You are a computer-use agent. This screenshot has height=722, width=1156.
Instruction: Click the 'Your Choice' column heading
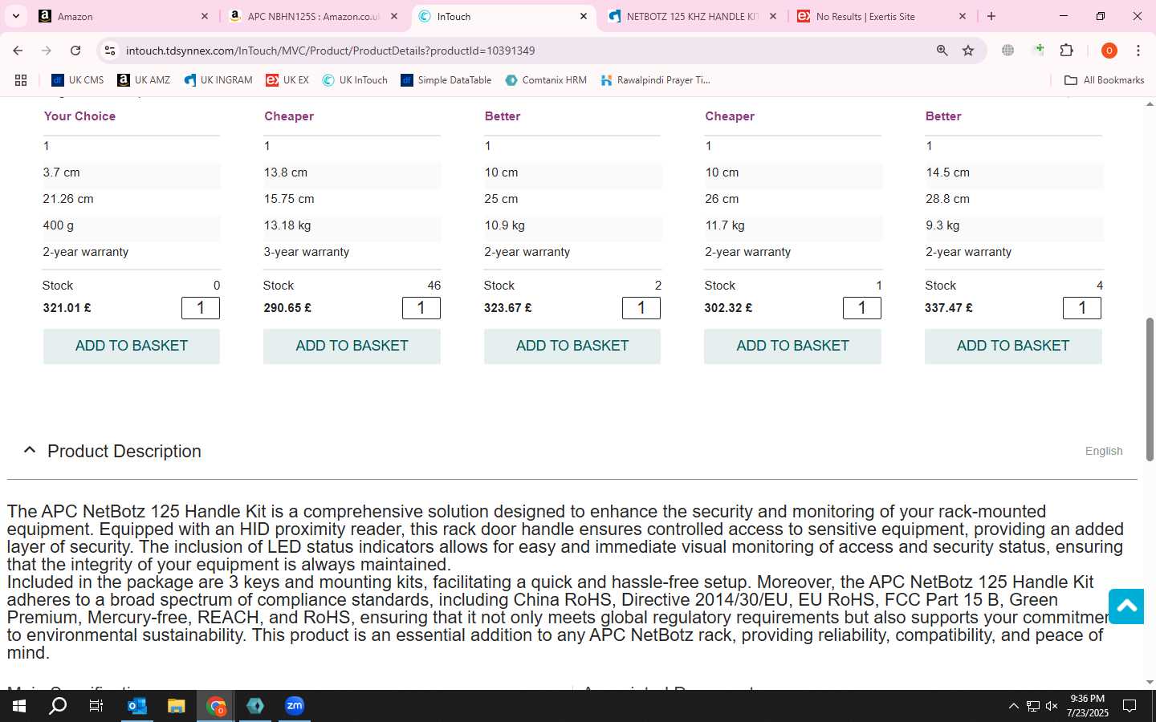79,116
